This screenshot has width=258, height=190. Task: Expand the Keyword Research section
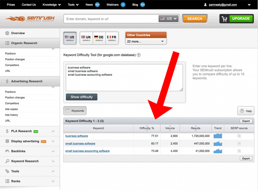(x=53, y=161)
